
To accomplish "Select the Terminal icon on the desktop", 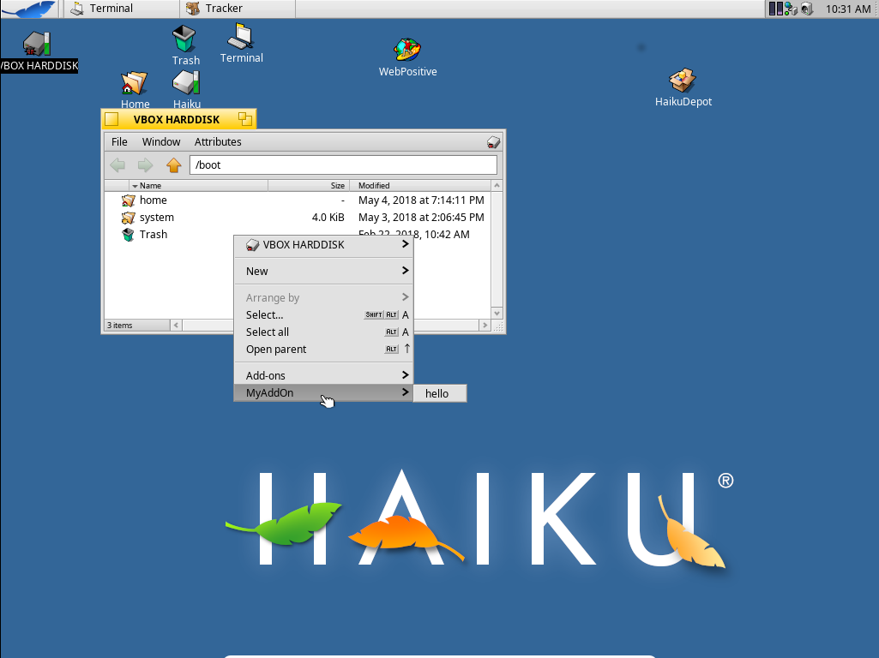I will point(242,43).
